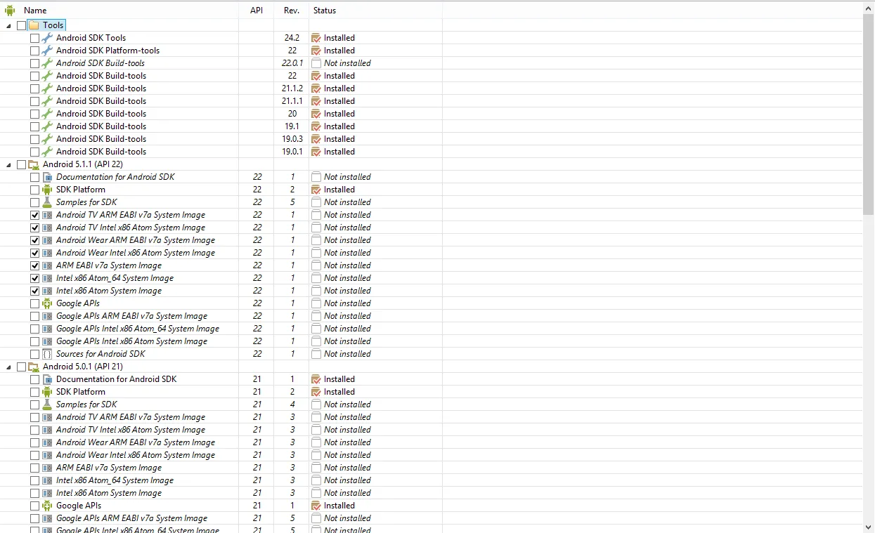Click the revision 24.2 cell for SDK Tools
Screen dimensions: 875x533
[292, 38]
